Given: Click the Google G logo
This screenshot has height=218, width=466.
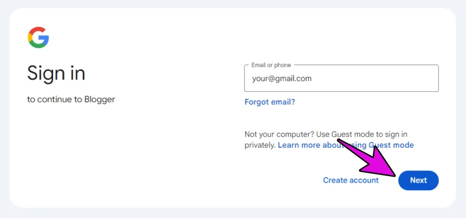Looking at the screenshot, I should [x=38, y=37].
